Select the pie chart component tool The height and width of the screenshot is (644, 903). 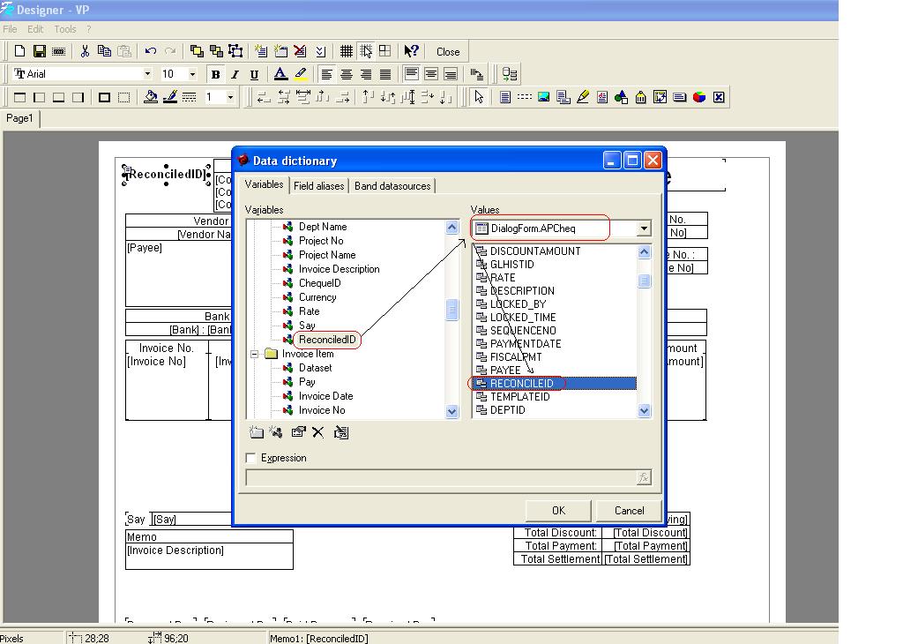699,96
